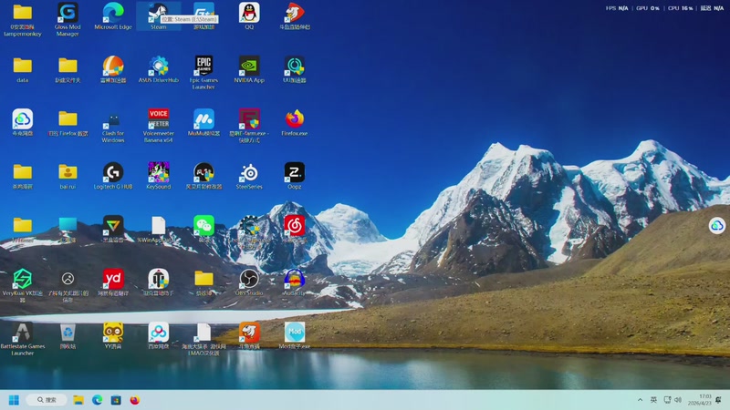This screenshot has width=730, height=410.
Task: Click the floating cloud widget at right edge
Action: pyautogui.click(x=716, y=226)
